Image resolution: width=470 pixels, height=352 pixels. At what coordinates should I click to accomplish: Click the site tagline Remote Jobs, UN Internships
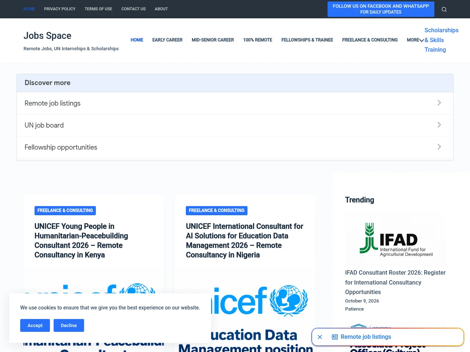coord(71,49)
